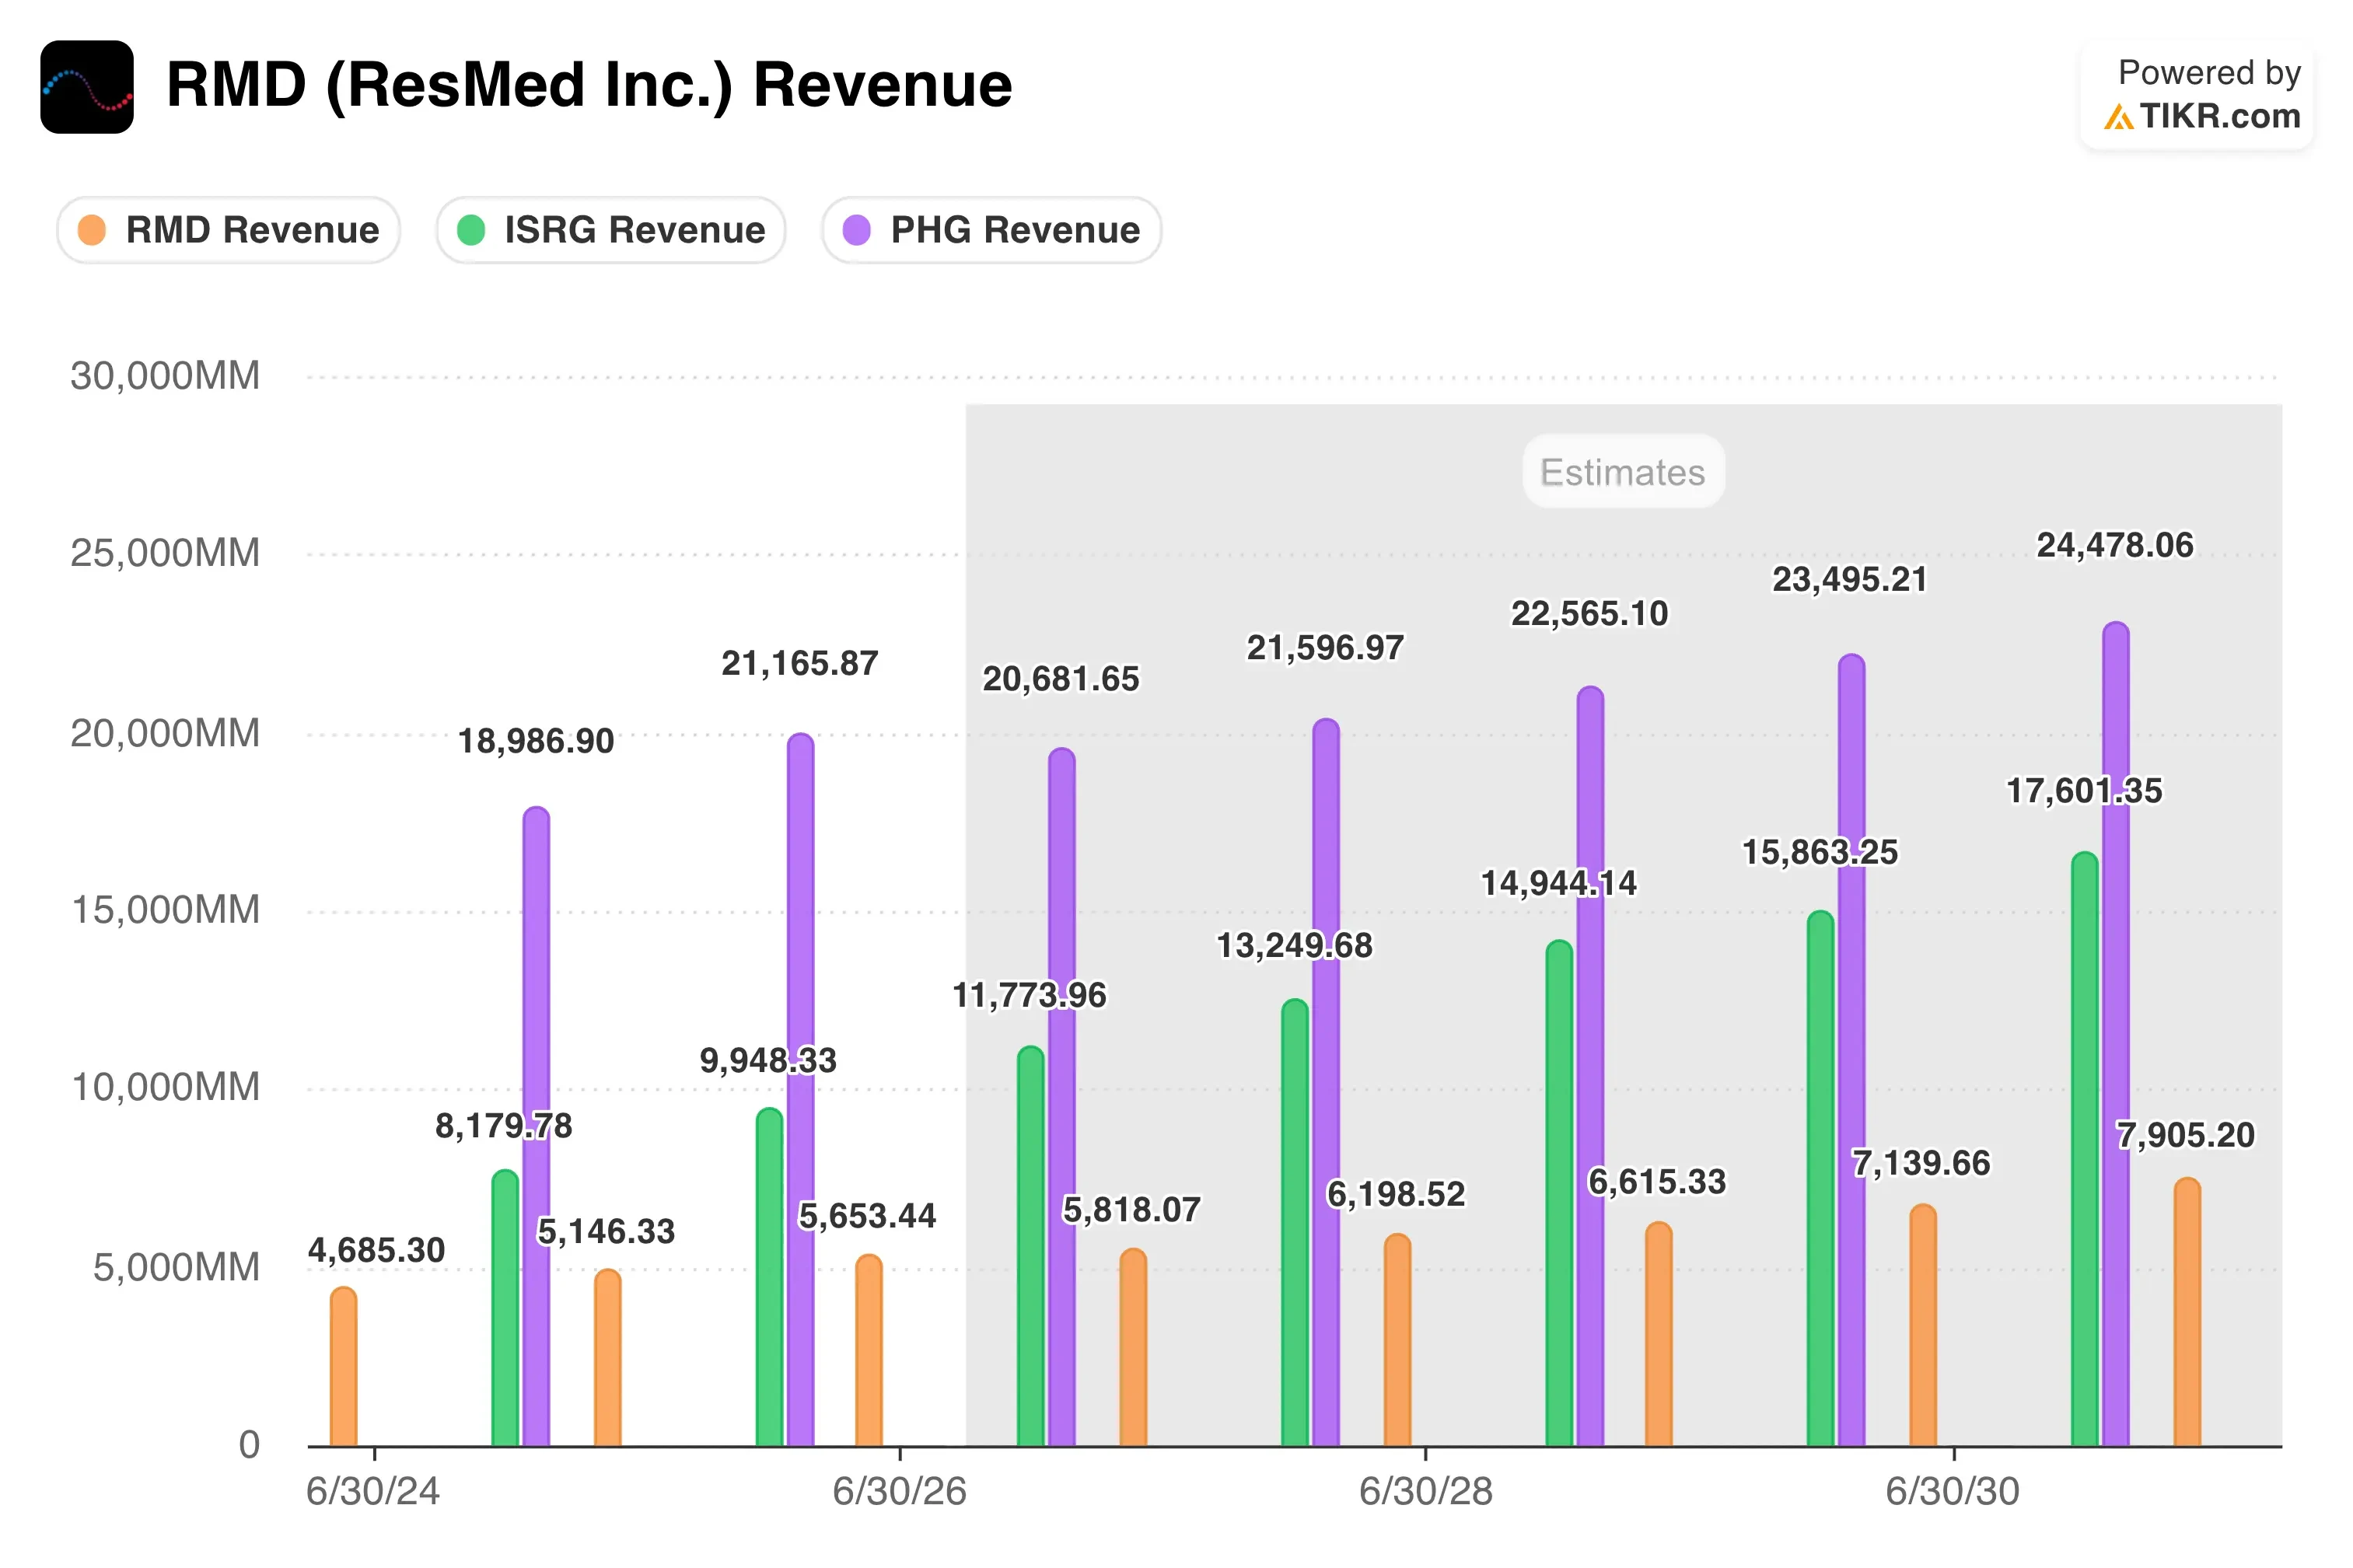Screen dimensions: 2353x1568
Task: Select the purple PHG bar below 22,565.10
Action: click(x=1590, y=1066)
